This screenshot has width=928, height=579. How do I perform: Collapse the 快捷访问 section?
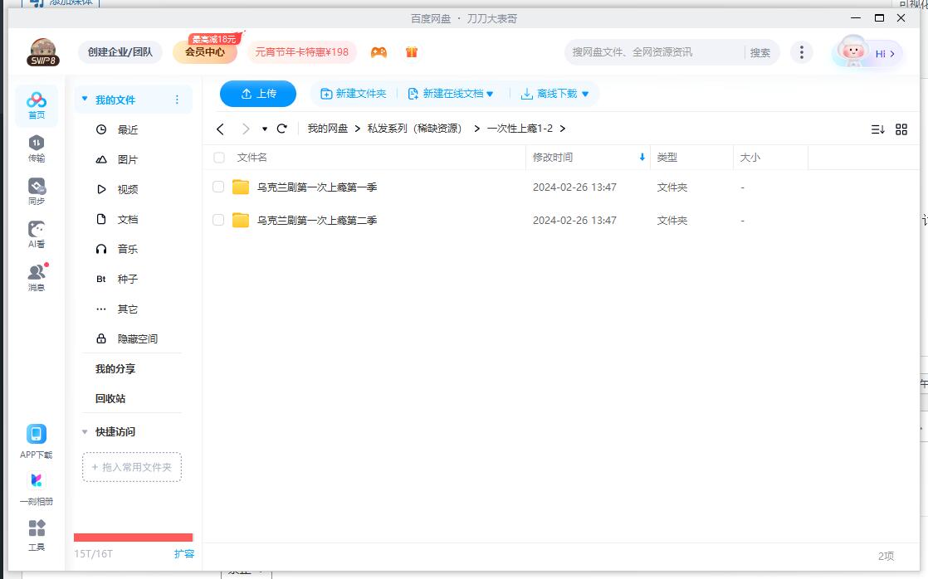click(84, 431)
